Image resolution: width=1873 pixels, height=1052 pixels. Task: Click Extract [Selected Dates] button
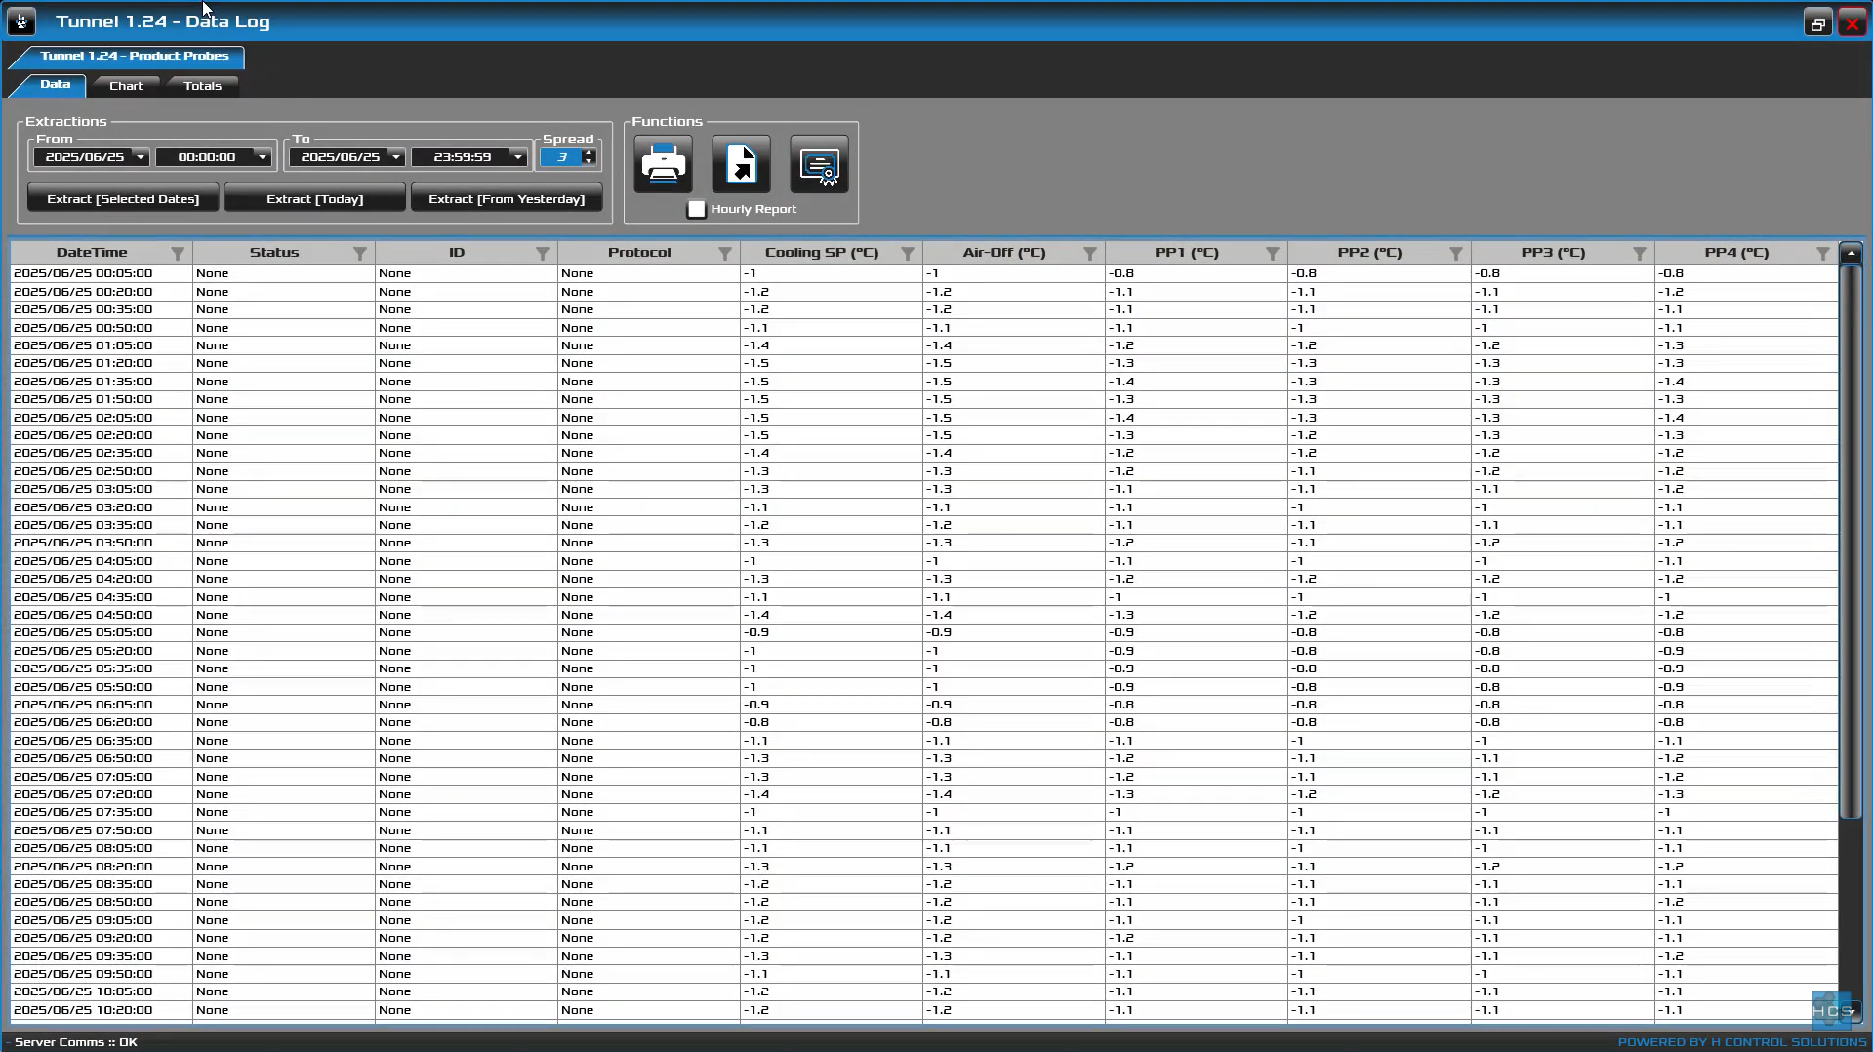click(123, 198)
